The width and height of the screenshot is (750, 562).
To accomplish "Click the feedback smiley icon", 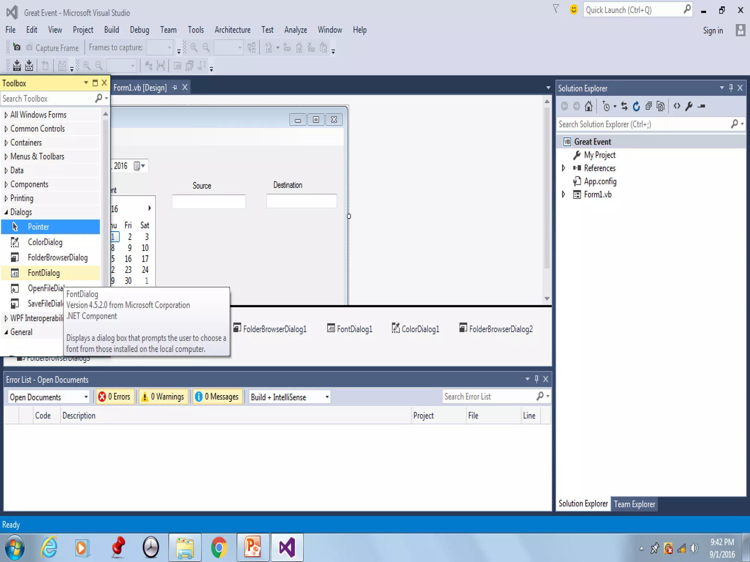I will coord(573,10).
